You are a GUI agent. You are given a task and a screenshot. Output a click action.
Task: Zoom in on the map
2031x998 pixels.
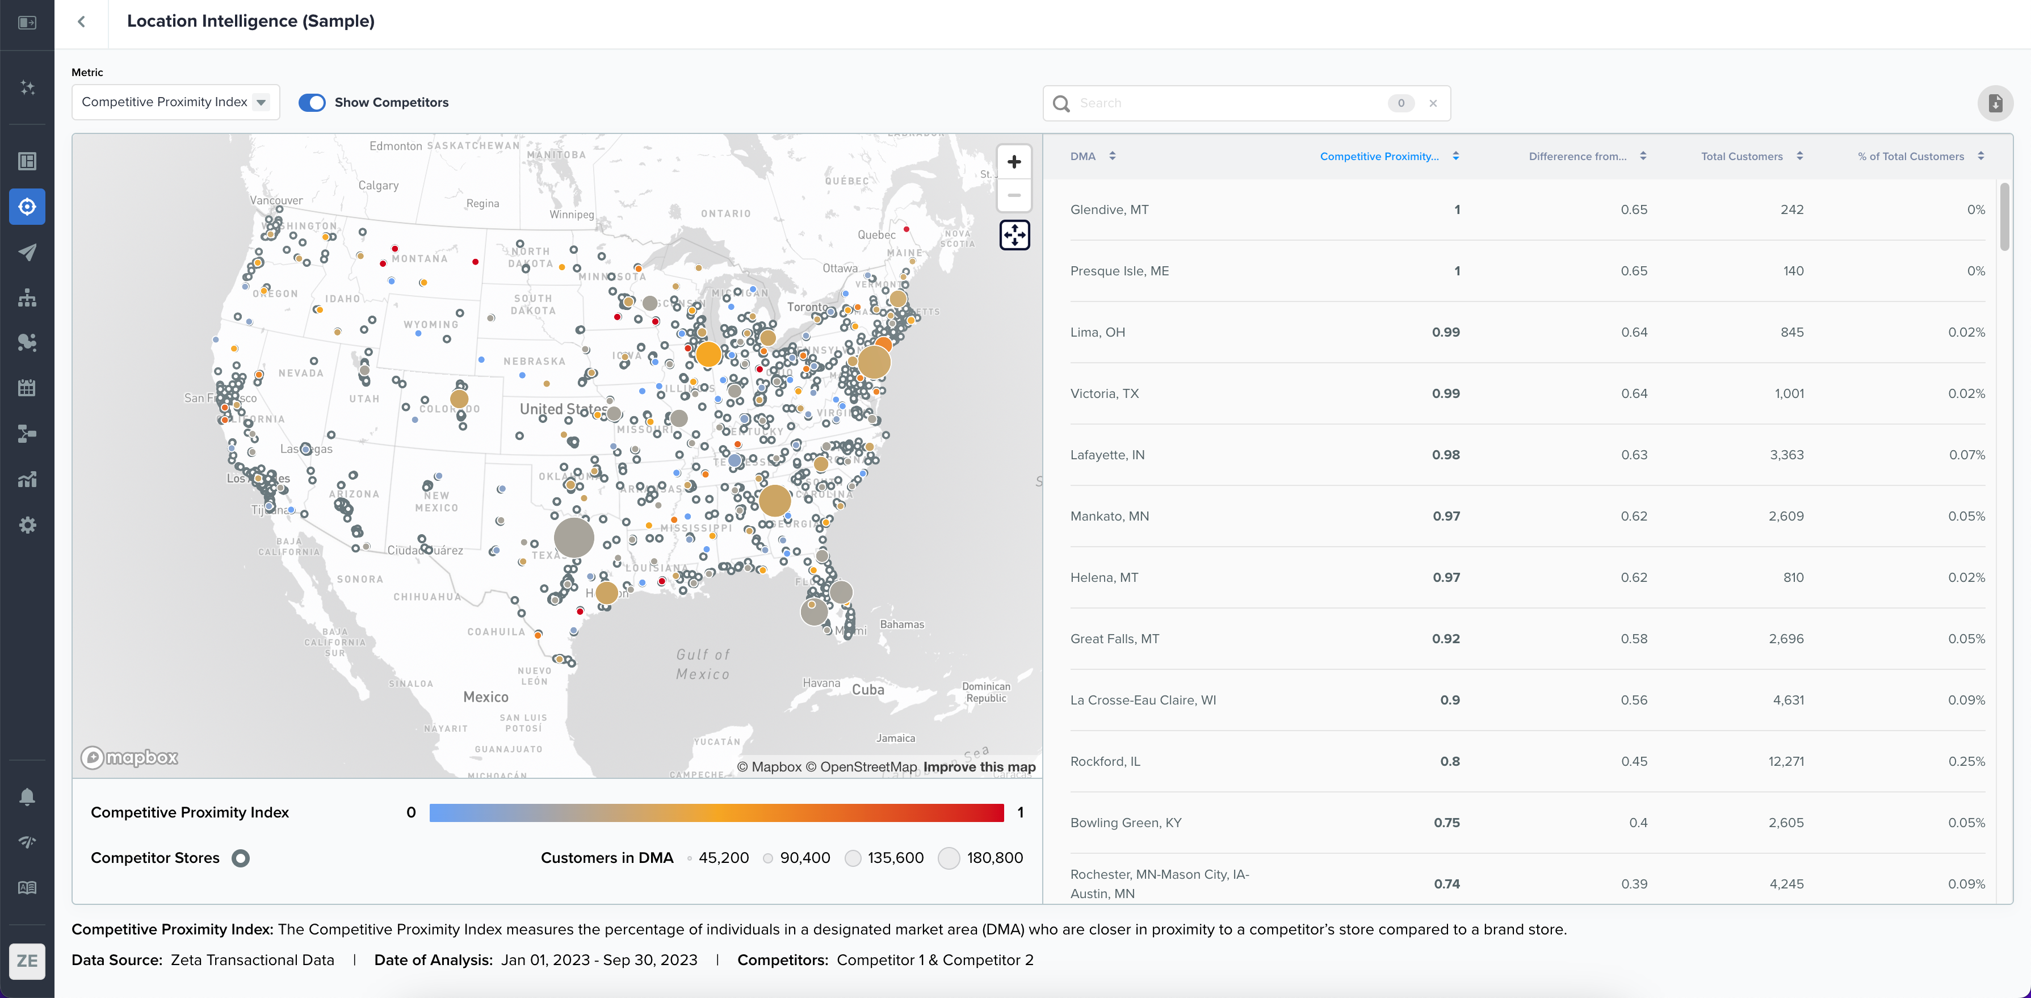point(1014,162)
